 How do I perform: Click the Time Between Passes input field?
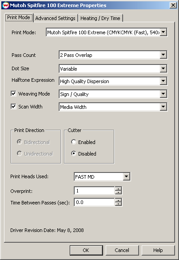pyautogui.click(x=94, y=202)
